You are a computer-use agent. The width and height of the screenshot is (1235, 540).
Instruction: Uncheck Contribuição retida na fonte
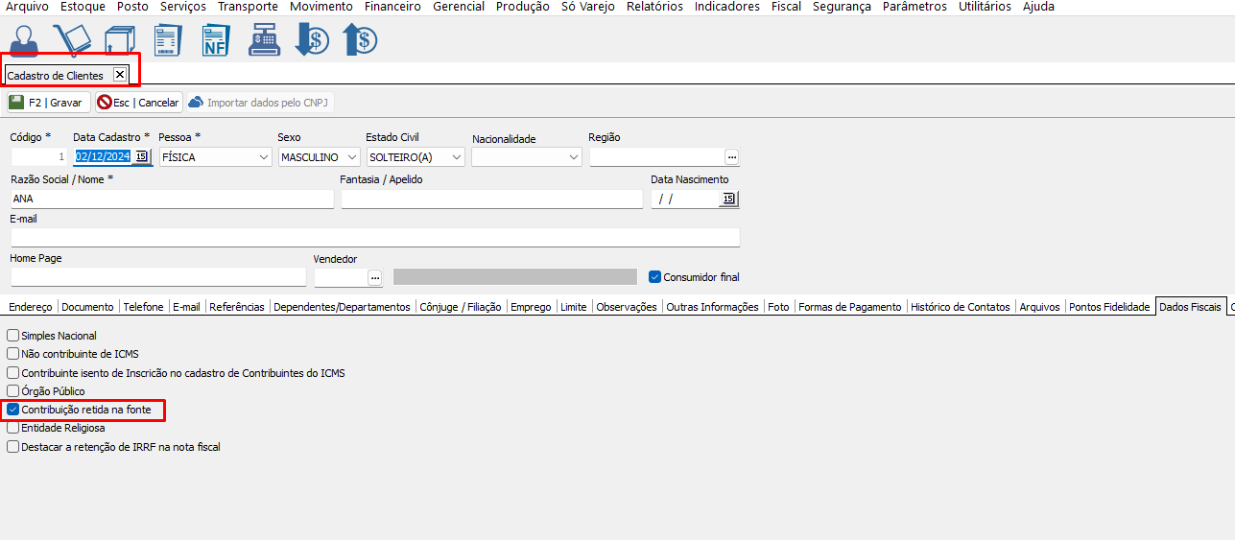[13, 410]
